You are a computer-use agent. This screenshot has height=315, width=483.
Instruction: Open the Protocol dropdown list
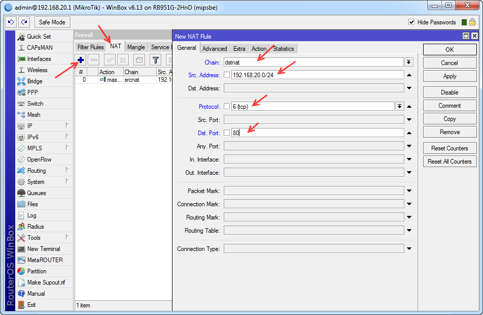coord(399,106)
